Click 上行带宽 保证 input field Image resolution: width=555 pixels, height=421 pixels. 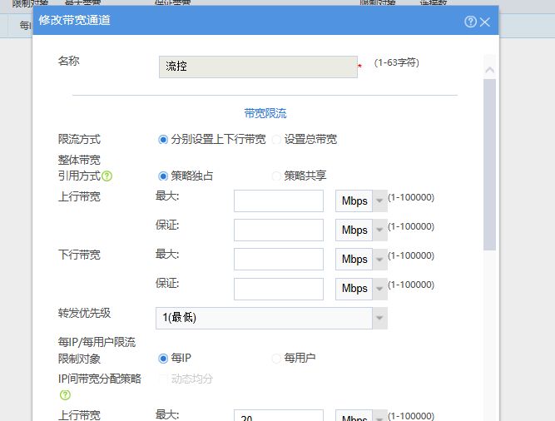[x=279, y=230]
